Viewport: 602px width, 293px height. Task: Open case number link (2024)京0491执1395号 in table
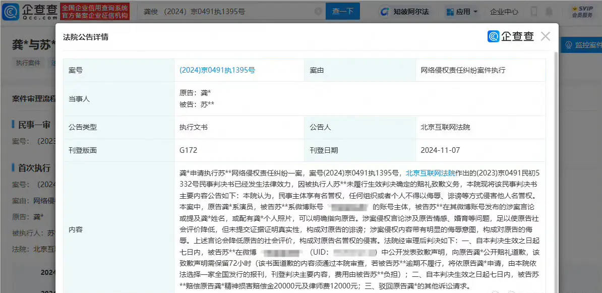click(x=217, y=70)
